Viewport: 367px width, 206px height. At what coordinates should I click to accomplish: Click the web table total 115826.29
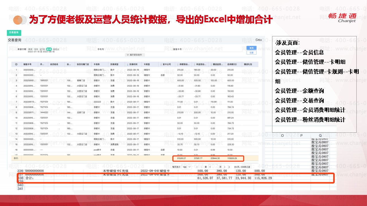coord(232,158)
